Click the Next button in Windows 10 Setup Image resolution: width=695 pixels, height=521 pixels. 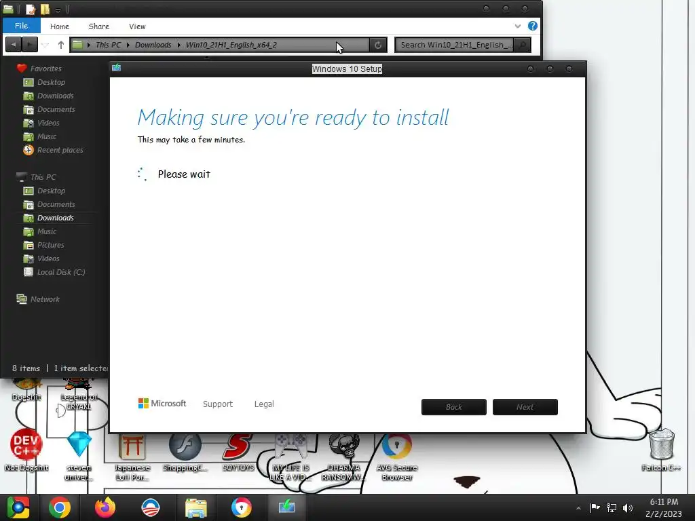(x=525, y=407)
